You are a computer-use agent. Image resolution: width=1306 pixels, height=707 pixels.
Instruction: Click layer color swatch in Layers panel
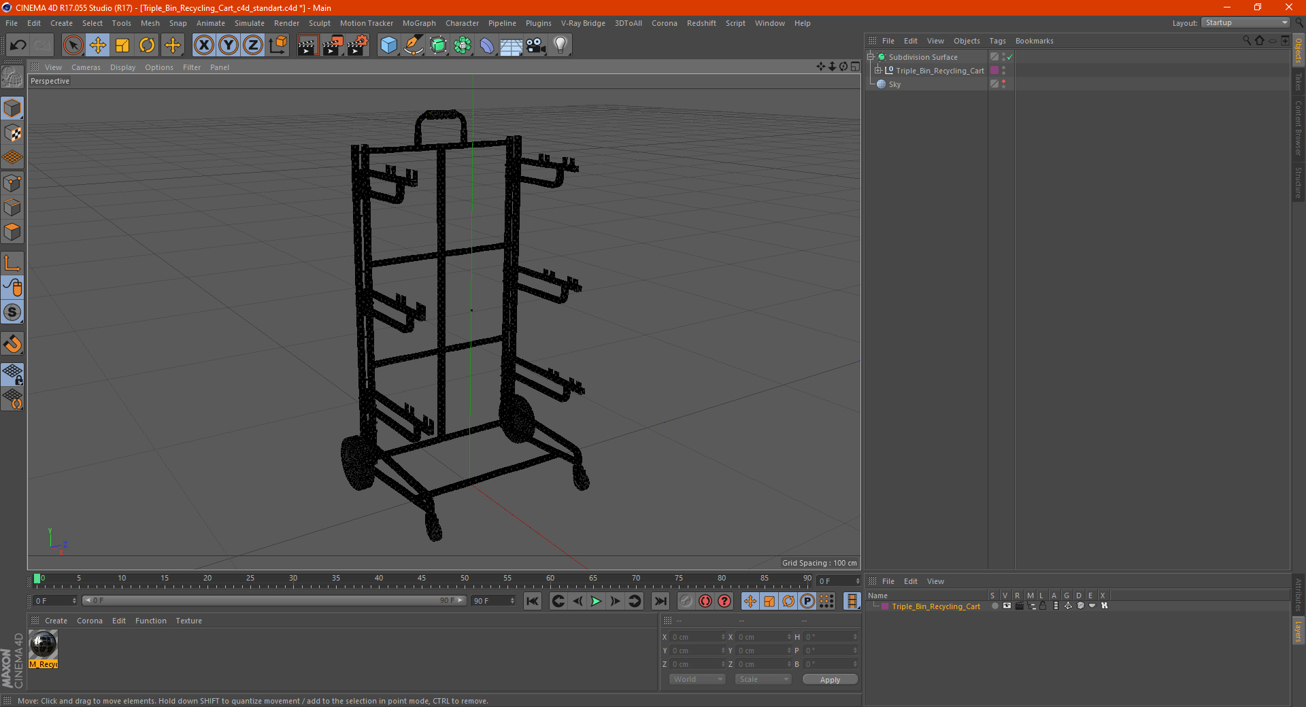(x=885, y=606)
